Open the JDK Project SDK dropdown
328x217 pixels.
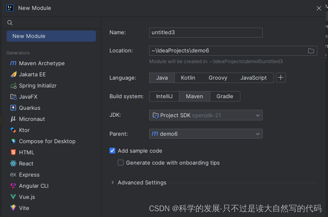click(x=206, y=115)
